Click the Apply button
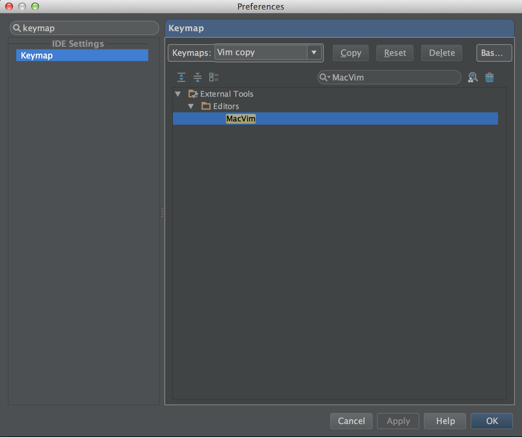This screenshot has width=522, height=437. (x=398, y=421)
